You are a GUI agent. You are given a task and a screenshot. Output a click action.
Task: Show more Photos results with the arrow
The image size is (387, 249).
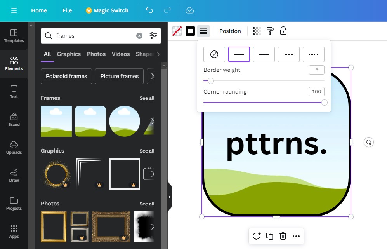tap(153, 227)
